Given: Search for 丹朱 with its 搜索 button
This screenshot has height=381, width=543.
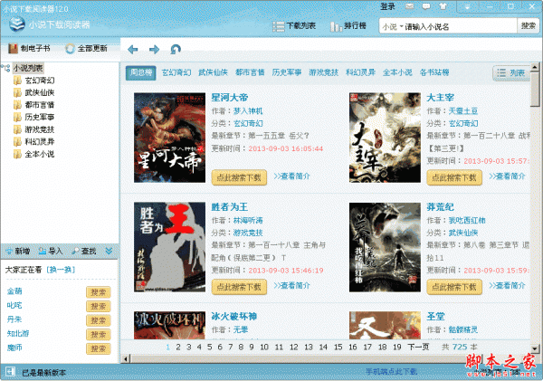Looking at the screenshot, I should click(x=99, y=320).
